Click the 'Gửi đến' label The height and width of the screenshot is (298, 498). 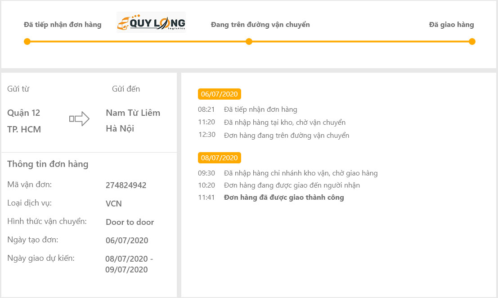click(x=126, y=89)
